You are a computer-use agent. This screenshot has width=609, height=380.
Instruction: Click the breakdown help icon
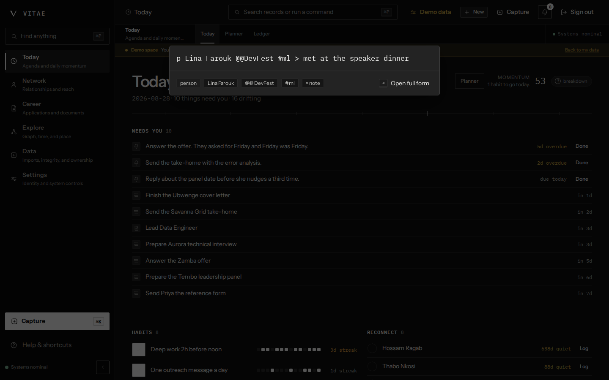pos(558,81)
